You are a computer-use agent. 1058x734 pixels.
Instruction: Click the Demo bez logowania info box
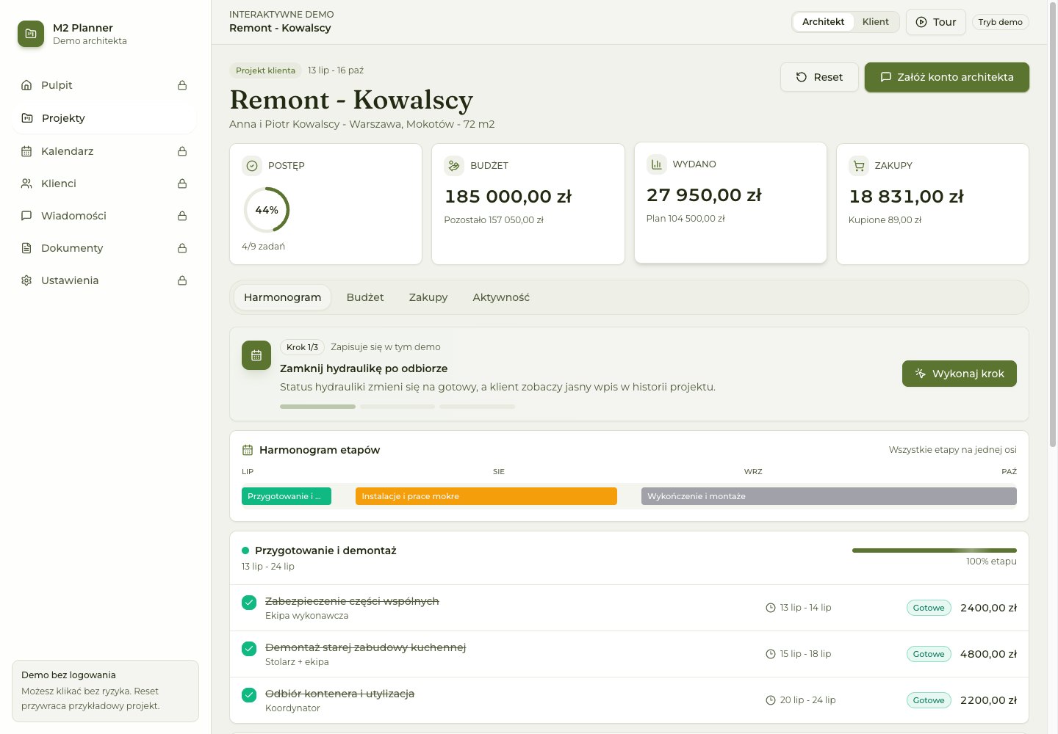tap(105, 691)
